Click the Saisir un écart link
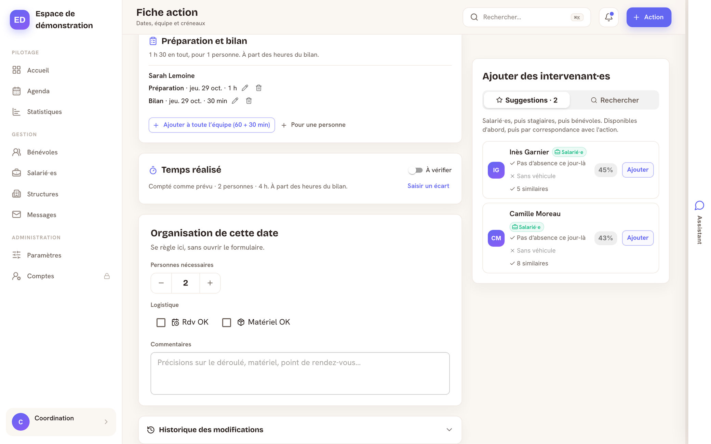Screen dimensions: 711x444 tap(428, 186)
